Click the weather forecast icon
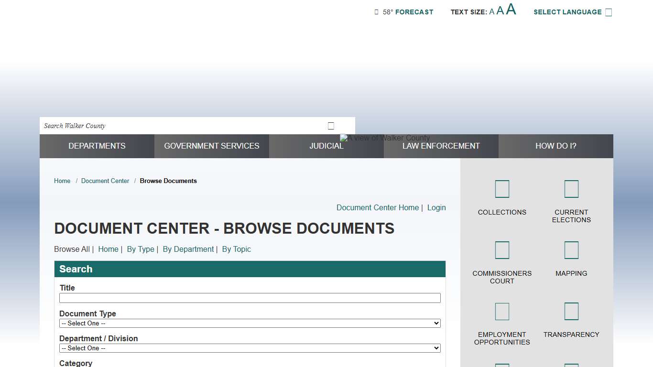 (x=376, y=11)
